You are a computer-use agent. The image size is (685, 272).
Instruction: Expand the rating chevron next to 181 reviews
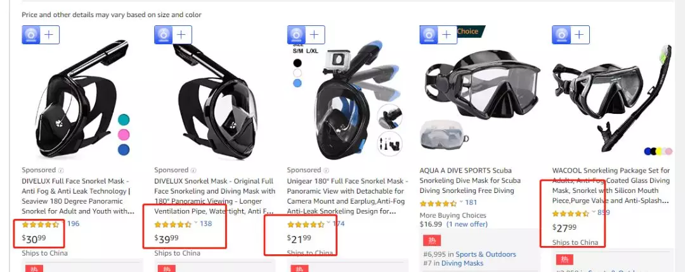461,202
